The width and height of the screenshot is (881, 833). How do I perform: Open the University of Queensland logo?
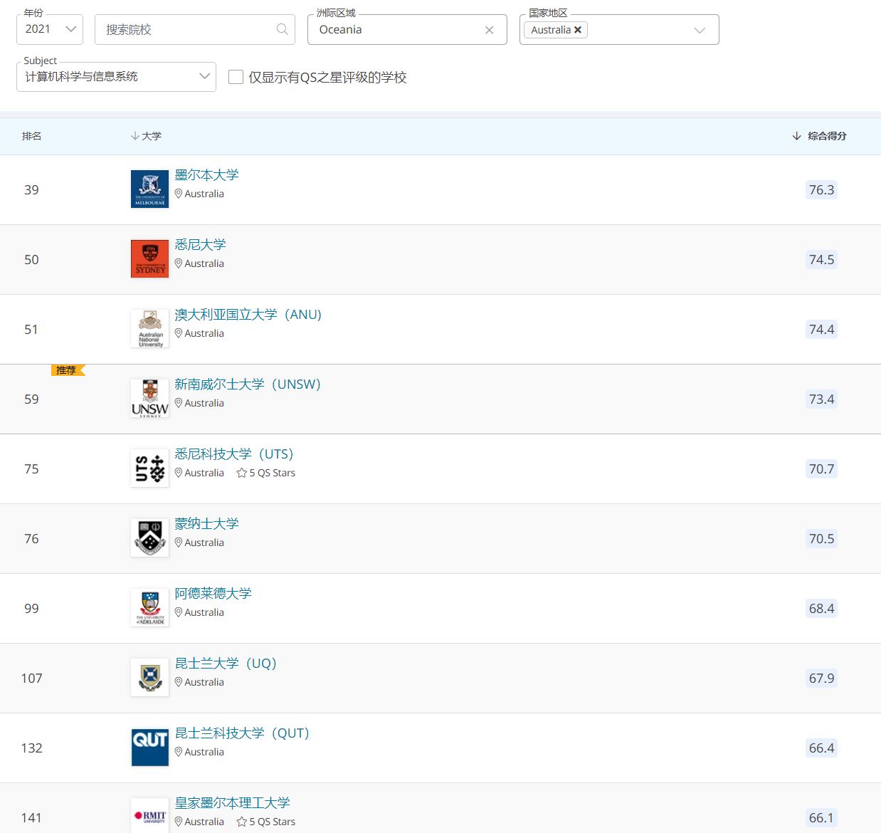150,677
